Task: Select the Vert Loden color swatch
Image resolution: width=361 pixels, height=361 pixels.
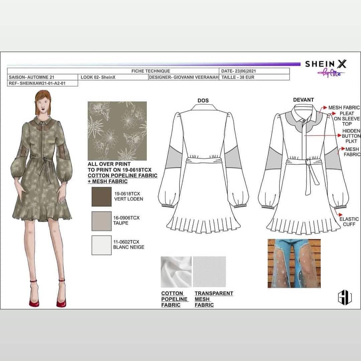Action: [102, 197]
